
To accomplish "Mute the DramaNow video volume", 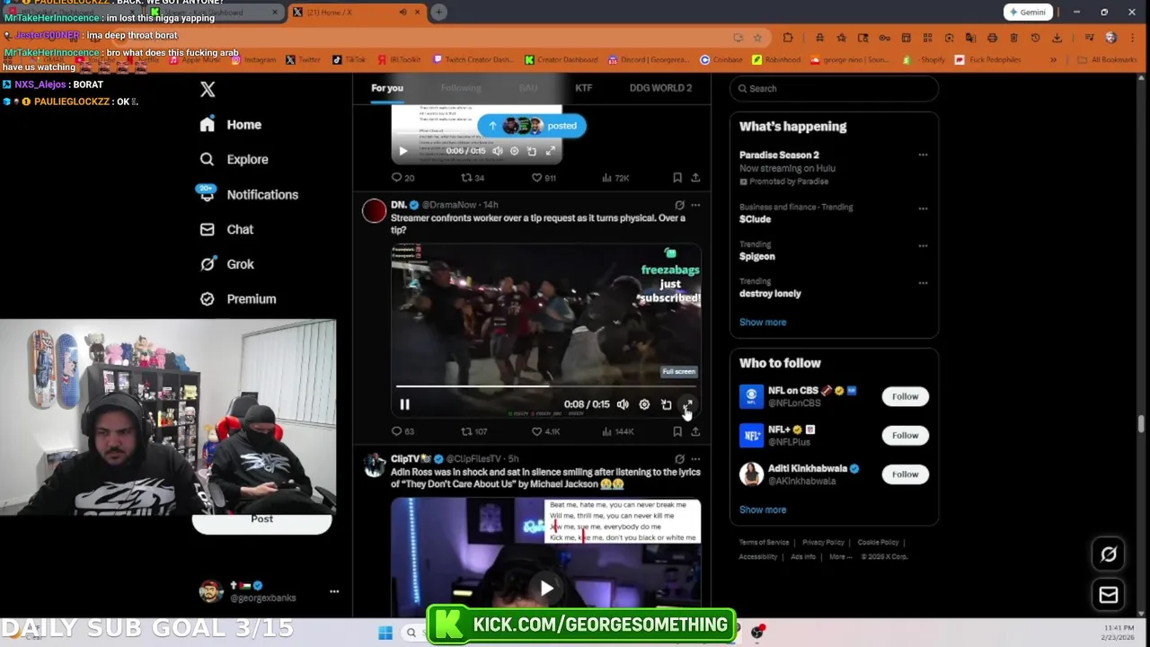I will tap(623, 404).
